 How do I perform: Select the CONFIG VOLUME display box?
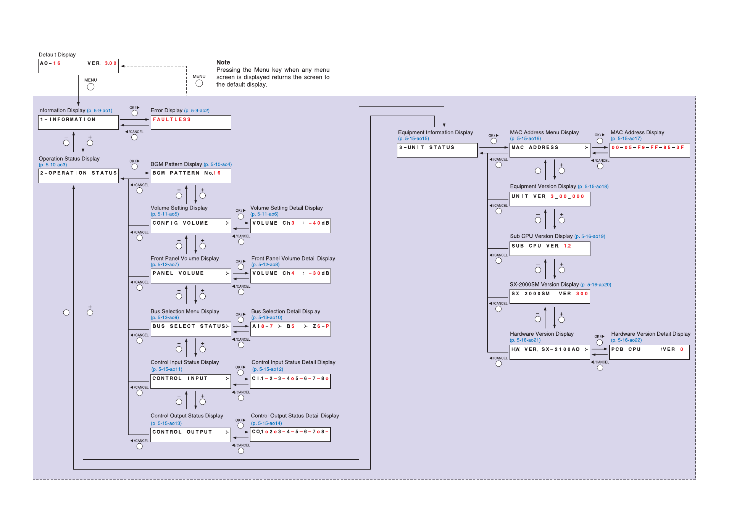(x=191, y=226)
